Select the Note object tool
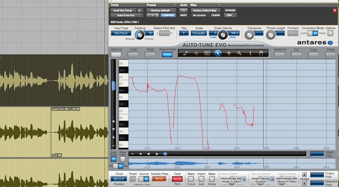Screen dimensions: 339x187 point(207,54)
